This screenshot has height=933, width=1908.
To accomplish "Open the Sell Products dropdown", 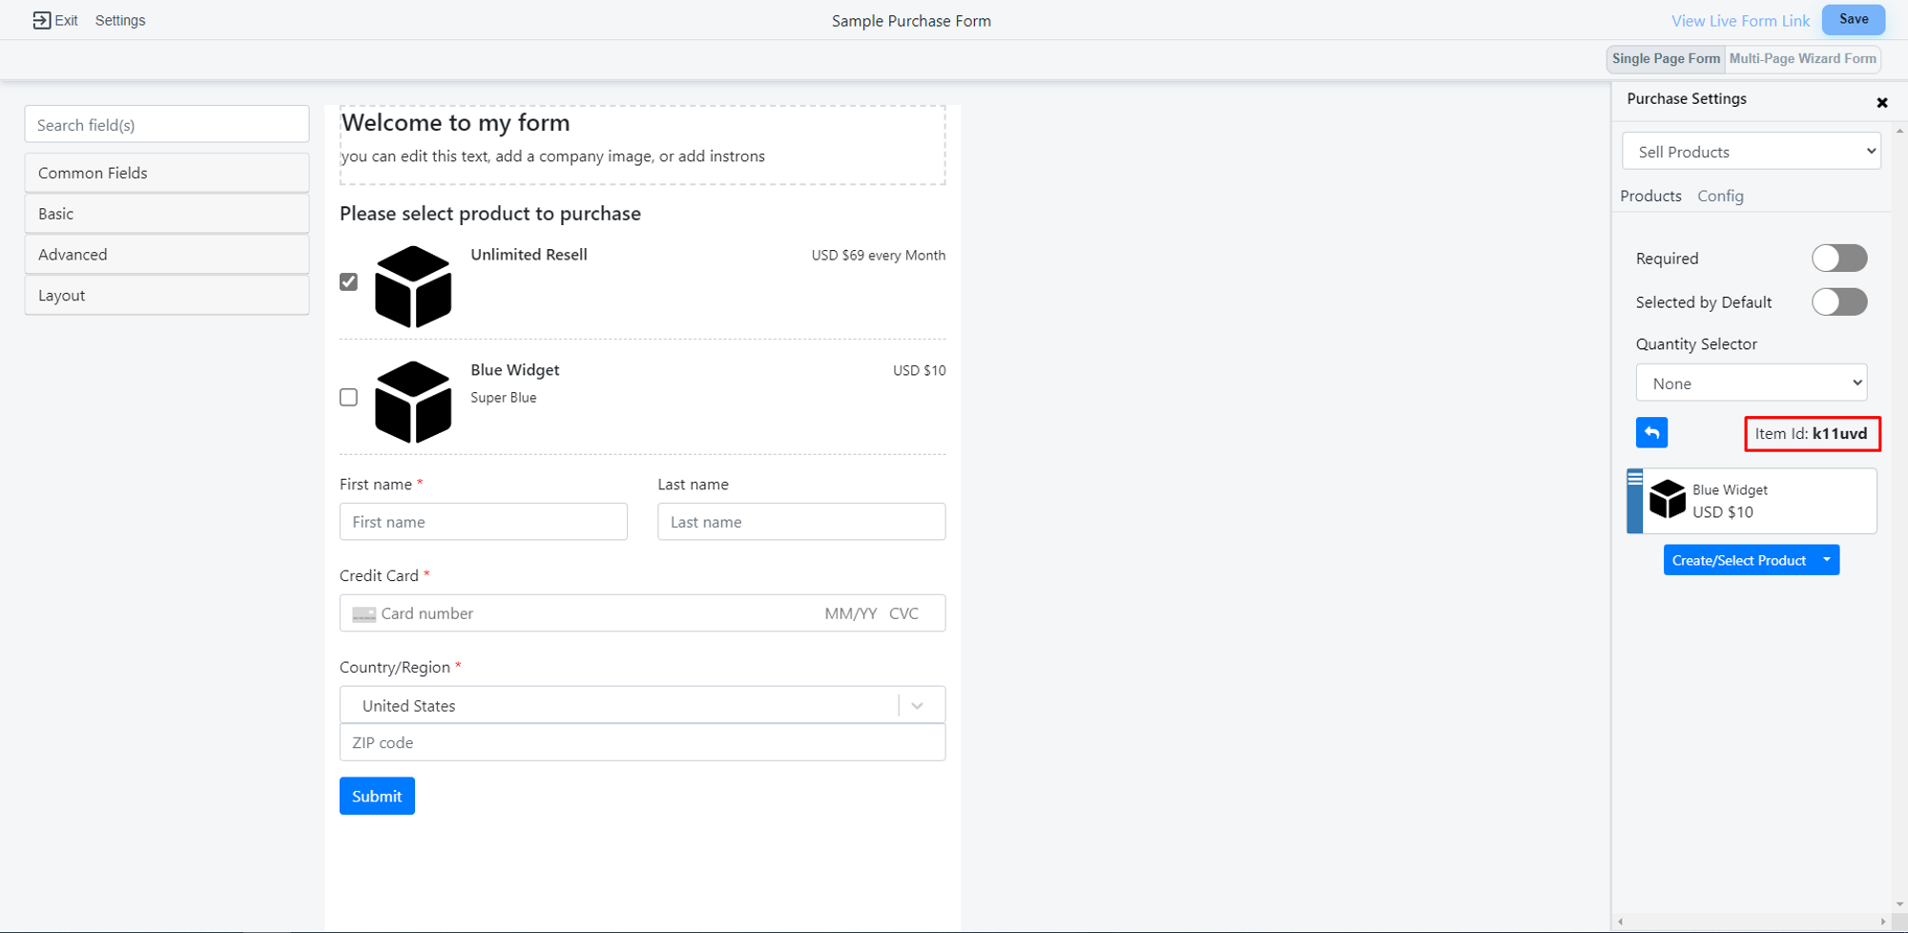I will pos(1751,152).
